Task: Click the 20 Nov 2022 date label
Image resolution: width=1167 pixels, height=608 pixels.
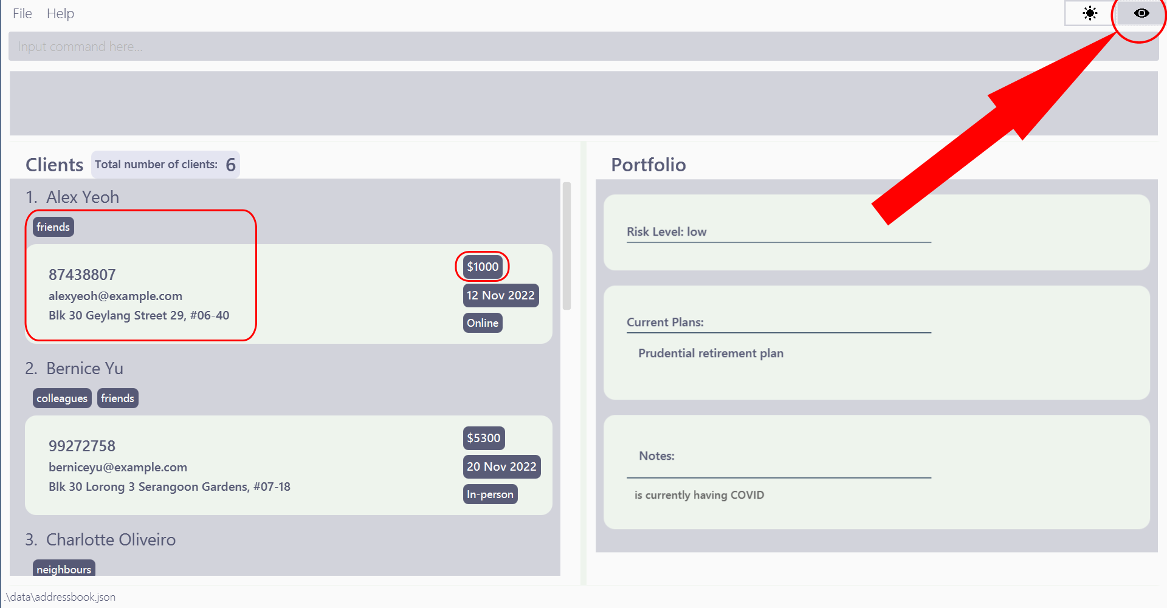Action: coord(501,466)
